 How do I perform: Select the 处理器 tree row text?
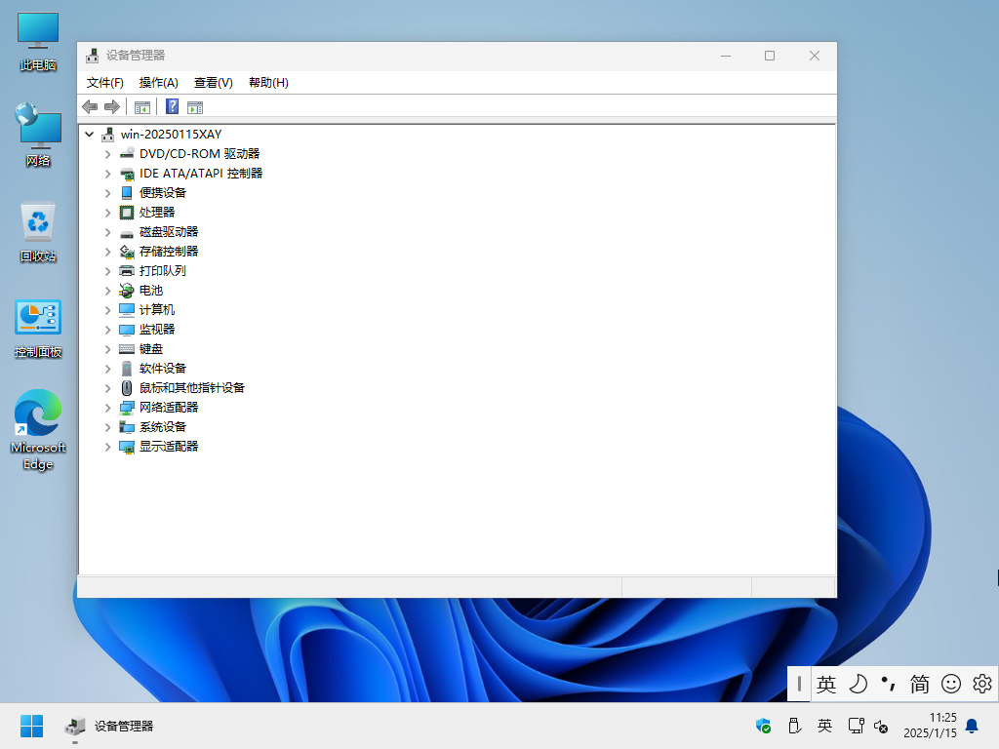pyautogui.click(x=157, y=212)
